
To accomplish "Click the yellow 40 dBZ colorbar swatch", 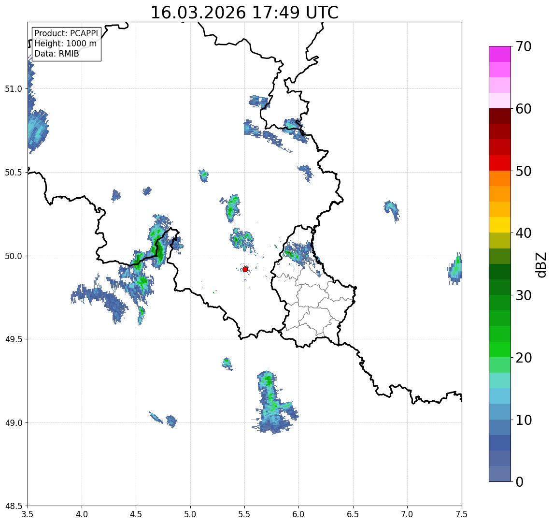I will [x=500, y=225].
